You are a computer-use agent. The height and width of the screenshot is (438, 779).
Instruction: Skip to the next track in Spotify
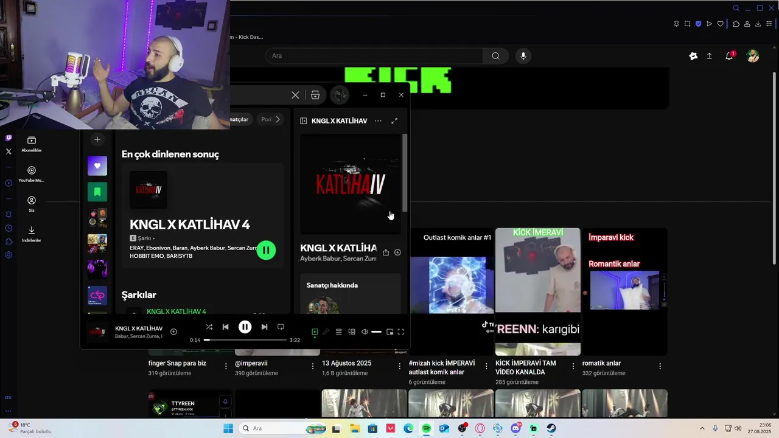pos(264,327)
